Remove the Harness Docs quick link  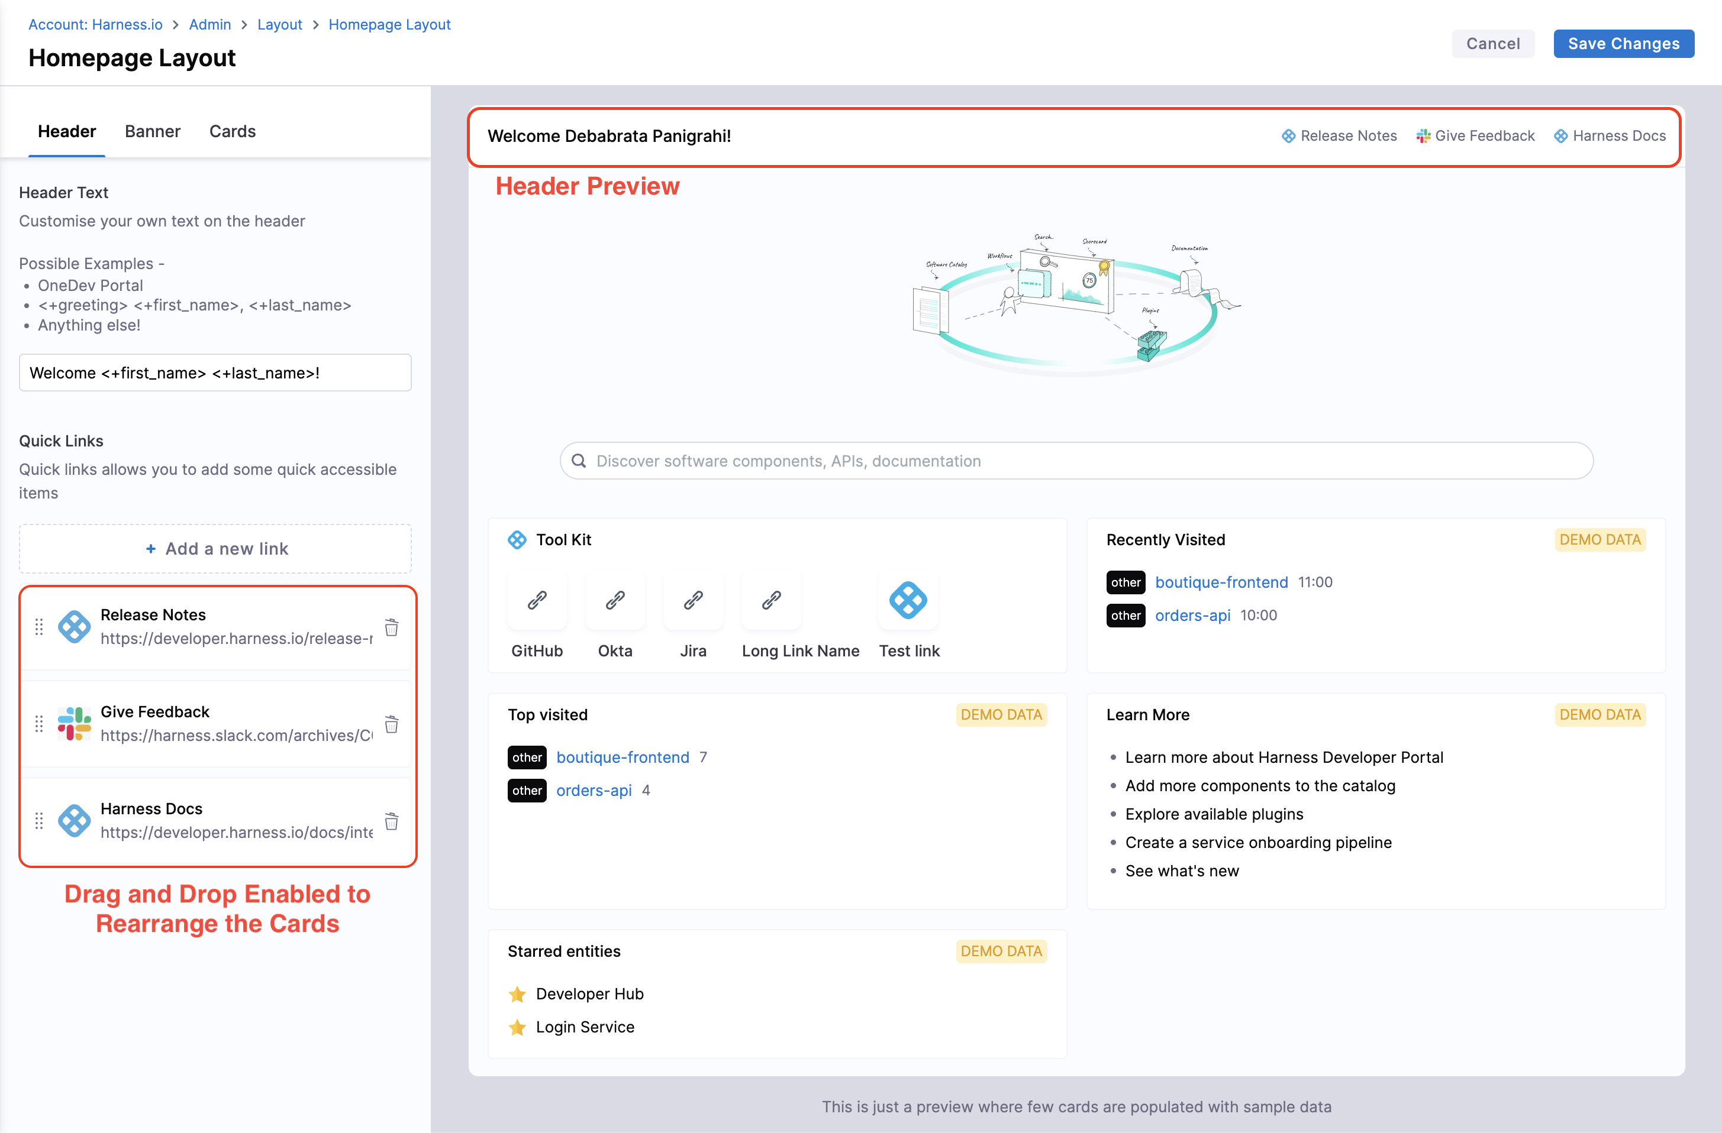coord(391,821)
